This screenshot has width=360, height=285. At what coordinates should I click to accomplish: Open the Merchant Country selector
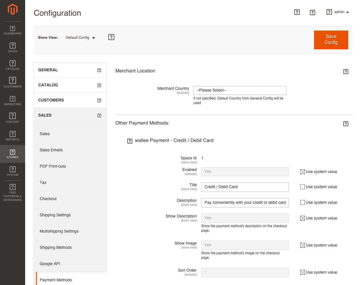(x=240, y=90)
